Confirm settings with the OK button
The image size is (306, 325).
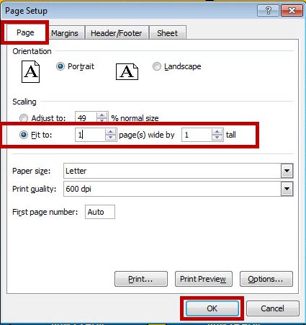212,308
